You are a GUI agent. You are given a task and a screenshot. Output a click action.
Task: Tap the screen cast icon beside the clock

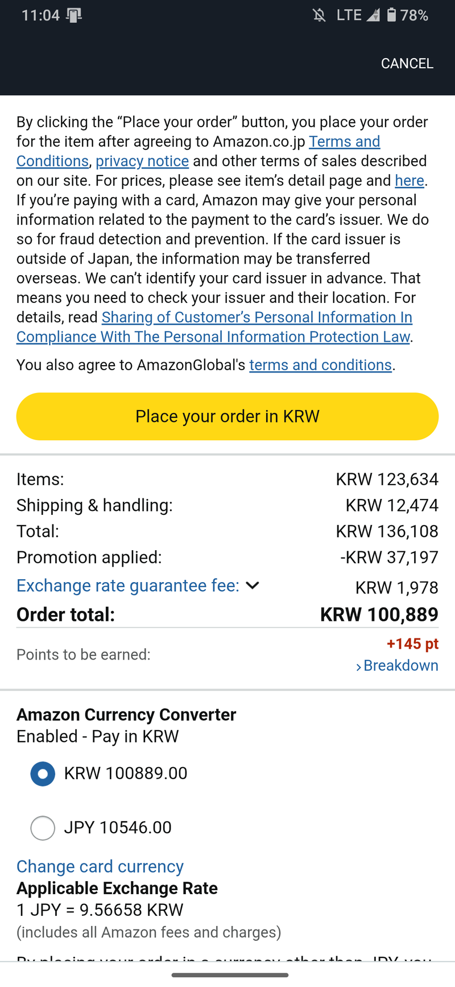(74, 15)
